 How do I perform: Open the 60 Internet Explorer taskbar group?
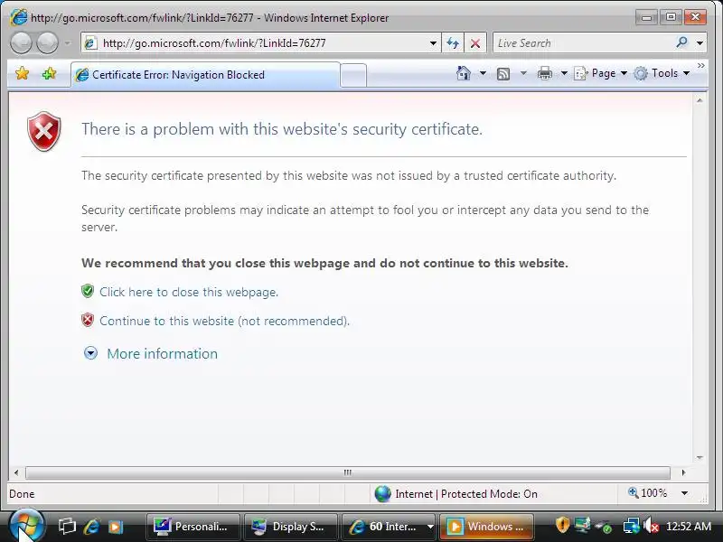click(x=389, y=527)
